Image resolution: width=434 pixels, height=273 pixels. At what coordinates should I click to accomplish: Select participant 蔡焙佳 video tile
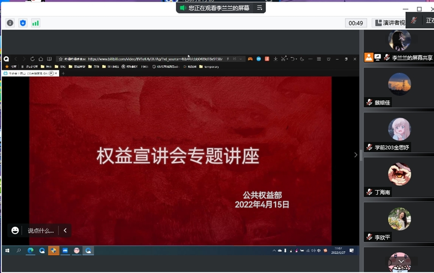click(x=399, y=87)
